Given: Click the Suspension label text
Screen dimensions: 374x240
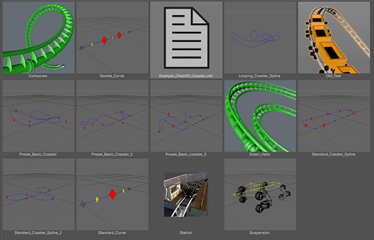Looking at the screenshot, I should click(260, 233).
